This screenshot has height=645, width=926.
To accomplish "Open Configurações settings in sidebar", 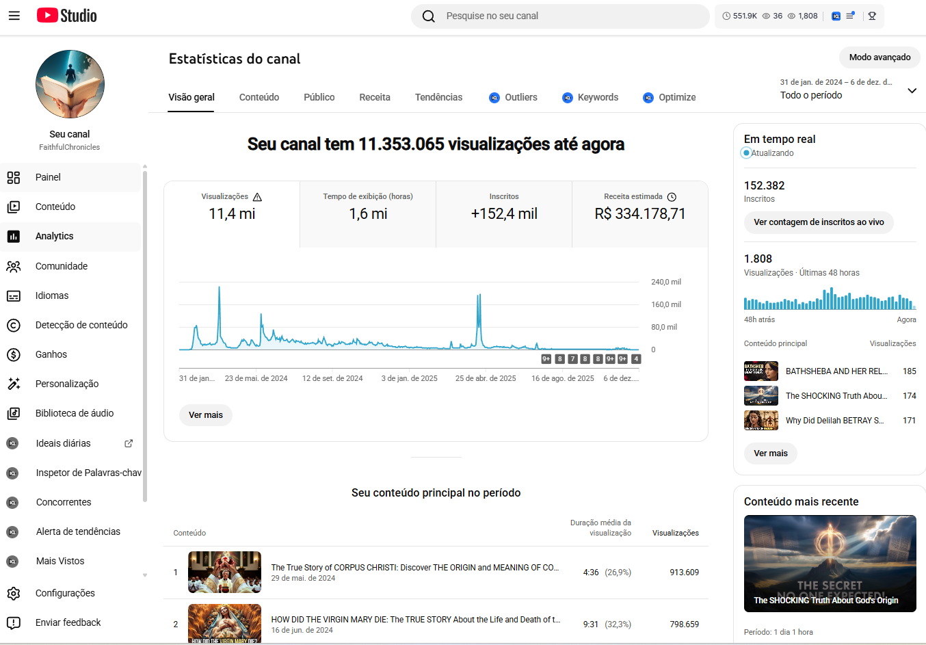I will [65, 593].
